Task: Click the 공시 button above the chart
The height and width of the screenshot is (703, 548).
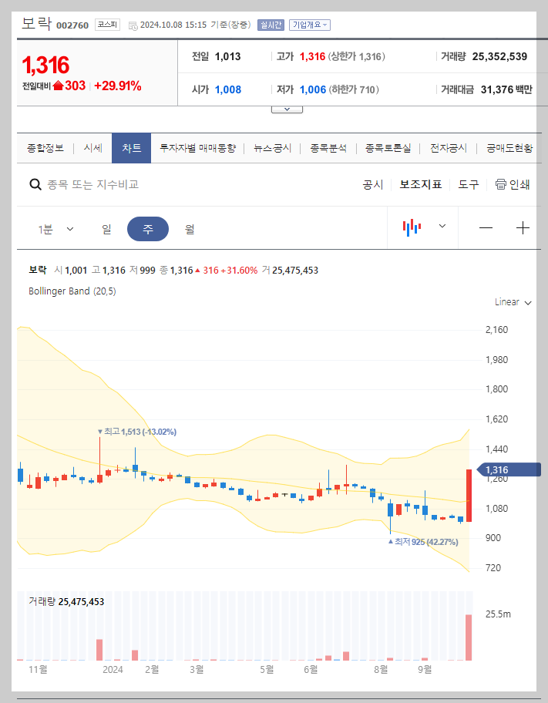Action: click(x=372, y=184)
